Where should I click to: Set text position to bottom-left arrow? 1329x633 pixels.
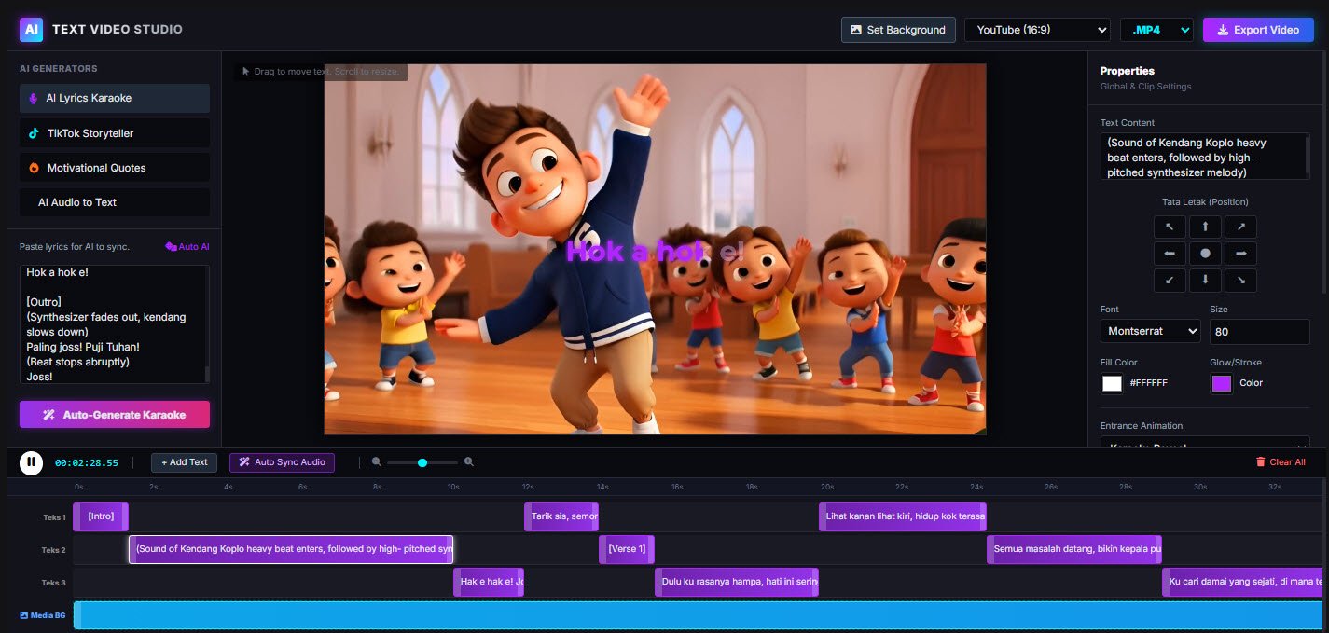[x=1170, y=280]
